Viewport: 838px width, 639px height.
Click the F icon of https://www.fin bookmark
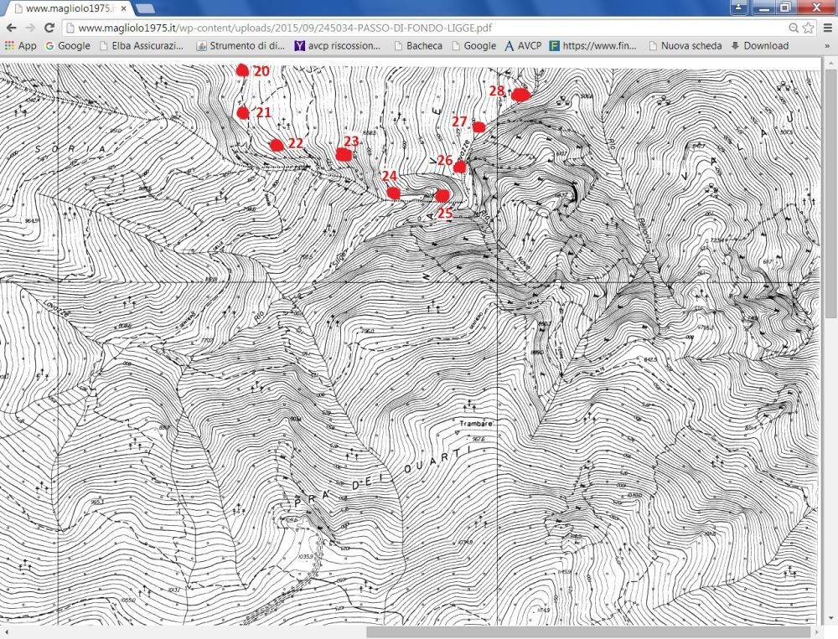tap(555, 46)
